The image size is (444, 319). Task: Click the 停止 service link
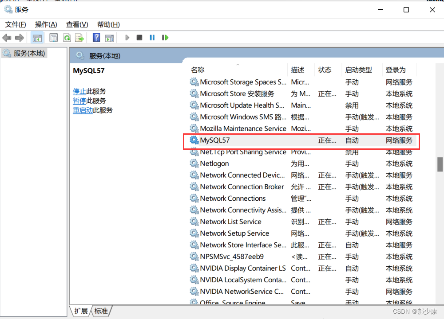pos(79,91)
